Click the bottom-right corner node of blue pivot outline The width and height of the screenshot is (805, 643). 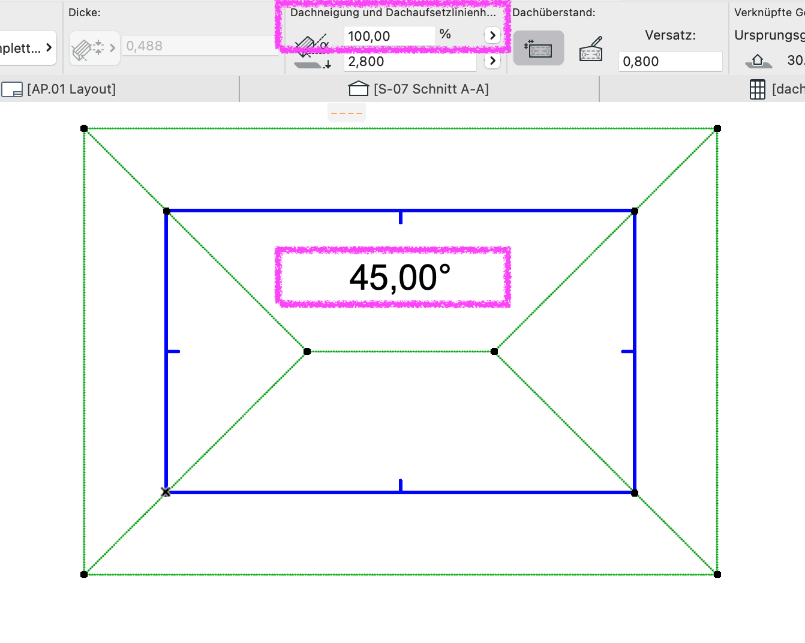[635, 493]
